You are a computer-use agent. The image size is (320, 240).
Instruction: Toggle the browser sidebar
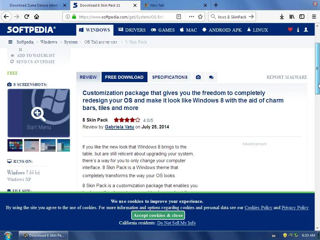[x=302, y=17]
